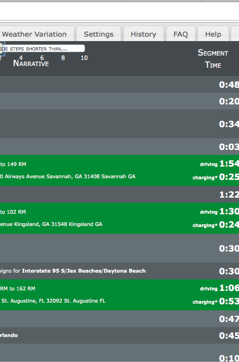Click the Savannah charging time 0:25
Viewport: 239px width, 362px height.
(x=229, y=177)
